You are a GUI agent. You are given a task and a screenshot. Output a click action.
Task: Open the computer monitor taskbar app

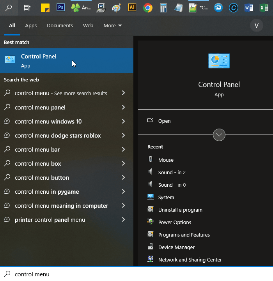pyautogui.click(x=101, y=8)
